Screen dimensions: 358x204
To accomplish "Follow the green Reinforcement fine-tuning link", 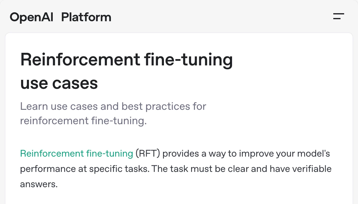I will 77,154.
